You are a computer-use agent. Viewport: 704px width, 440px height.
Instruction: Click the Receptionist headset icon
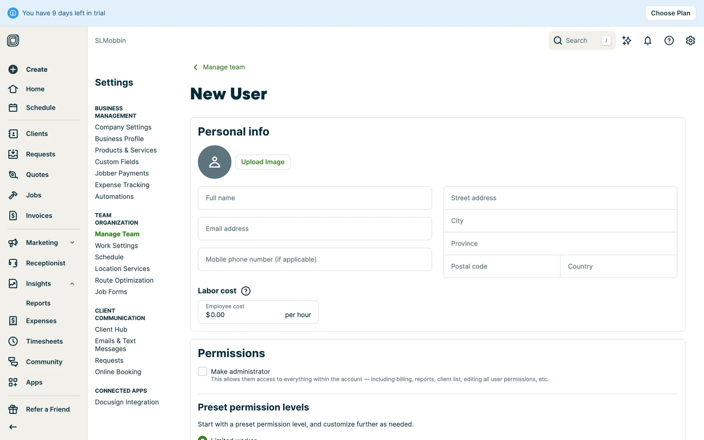(13, 263)
